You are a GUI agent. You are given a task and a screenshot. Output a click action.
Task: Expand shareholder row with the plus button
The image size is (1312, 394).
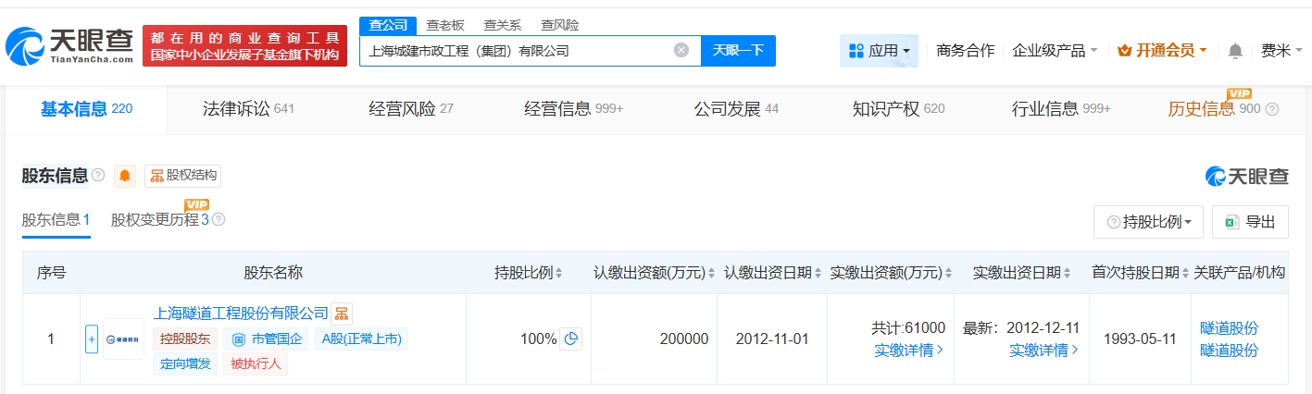tap(92, 339)
